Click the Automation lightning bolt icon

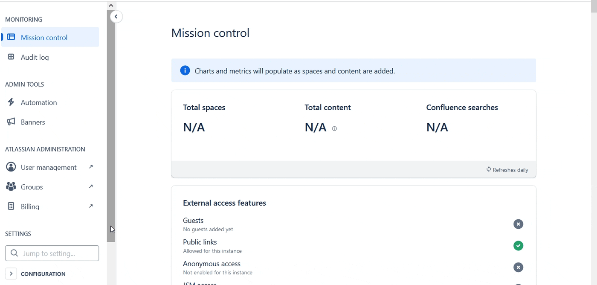(12, 102)
